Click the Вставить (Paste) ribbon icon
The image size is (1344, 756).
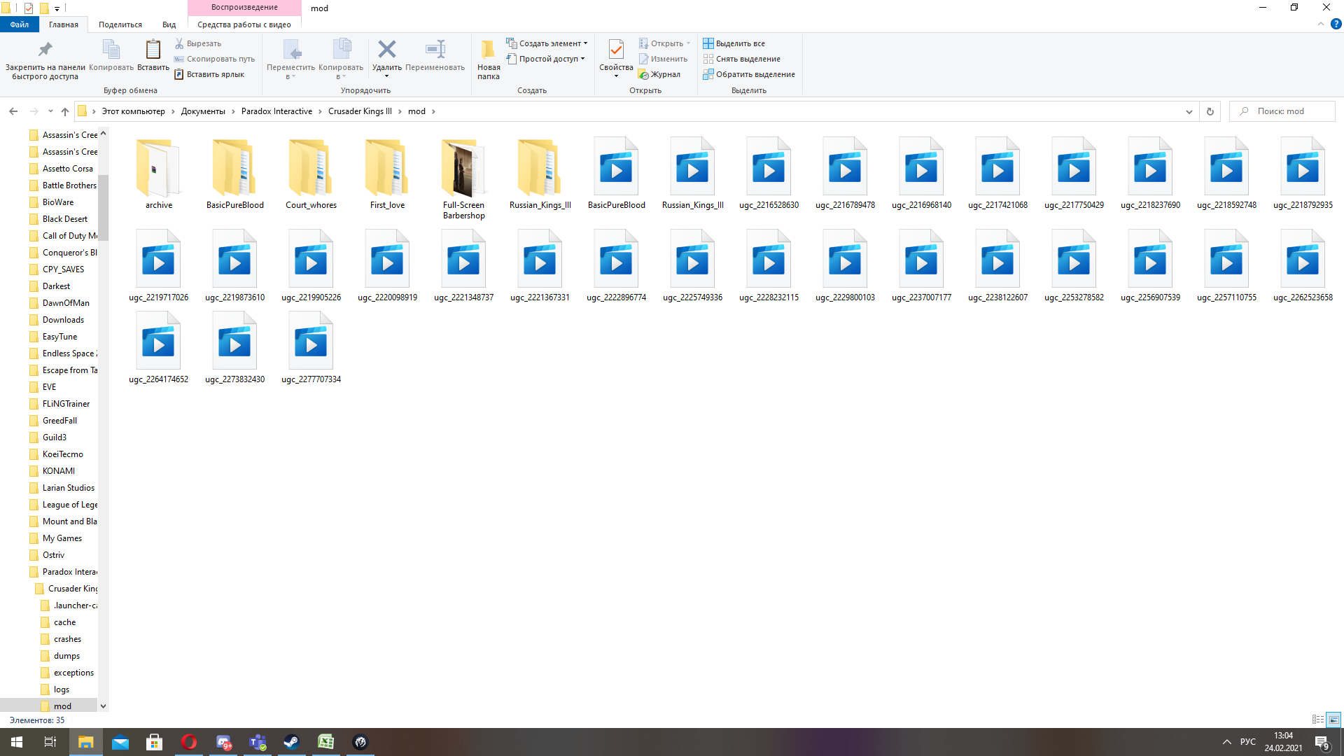(x=153, y=50)
